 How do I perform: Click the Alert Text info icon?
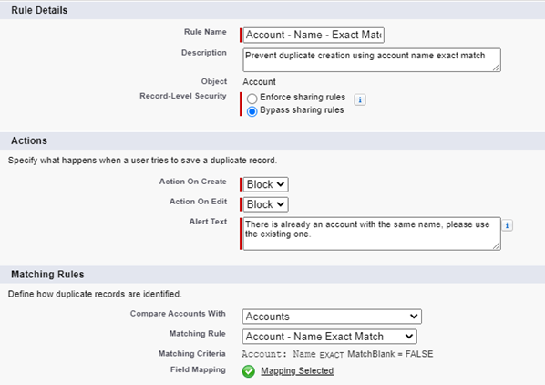click(507, 225)
